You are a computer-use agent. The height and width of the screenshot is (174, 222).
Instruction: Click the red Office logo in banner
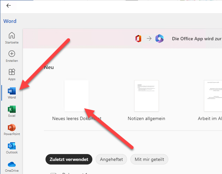coord(138,39)
